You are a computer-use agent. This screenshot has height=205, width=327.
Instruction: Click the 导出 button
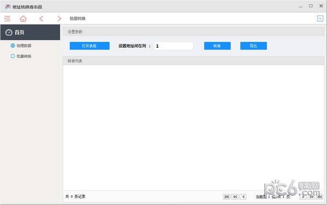(x=253, y=46)
